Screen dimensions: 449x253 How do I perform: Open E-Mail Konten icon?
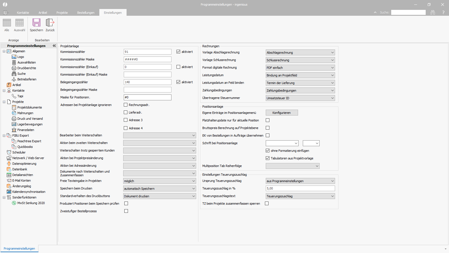pos(9,180)
